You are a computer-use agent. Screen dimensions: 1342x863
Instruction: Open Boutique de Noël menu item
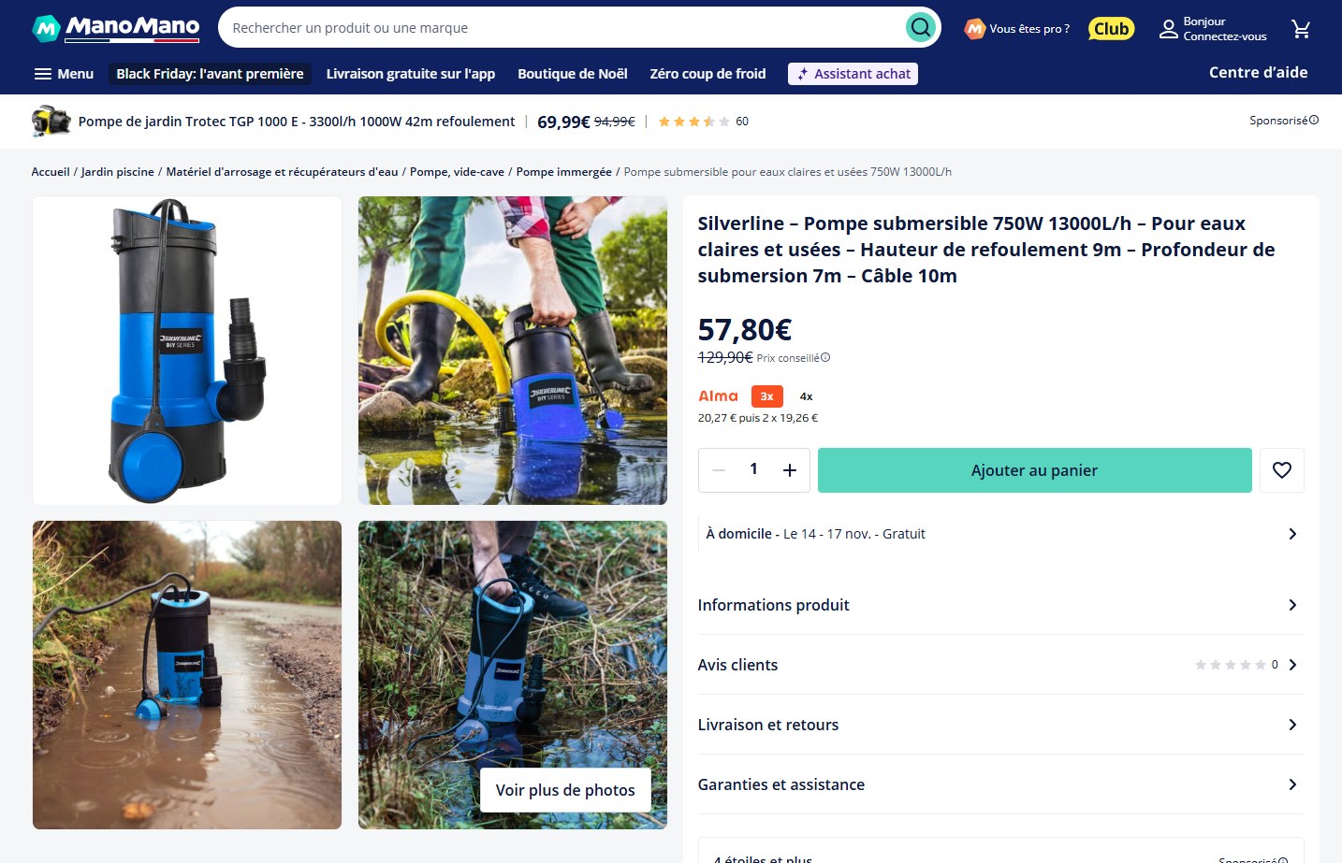[x=572, y=74]
